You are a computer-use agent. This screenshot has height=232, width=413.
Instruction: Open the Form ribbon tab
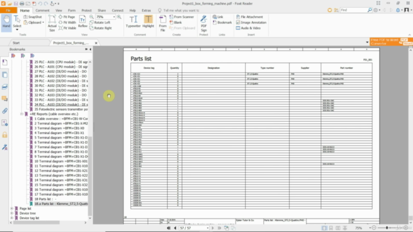point(72,10)
